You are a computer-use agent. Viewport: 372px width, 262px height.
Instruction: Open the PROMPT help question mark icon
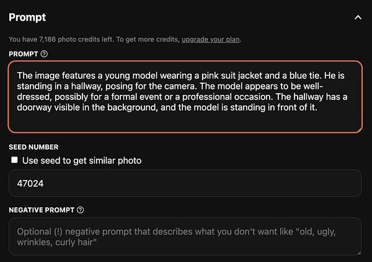click(44, 54)
